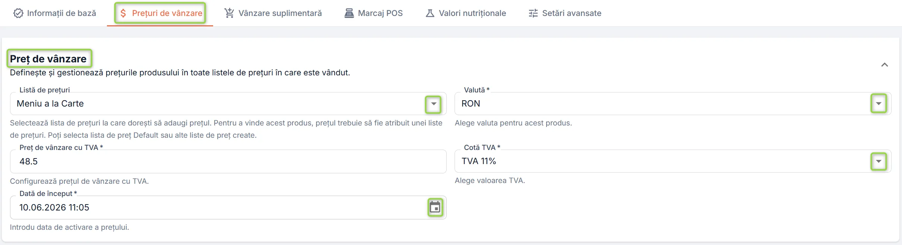Image resolution: width=902 pixels, height=245 pixels.
Task: Expand the Listă de prețuri dropdown arrow
Action: [x=433, y=104]
